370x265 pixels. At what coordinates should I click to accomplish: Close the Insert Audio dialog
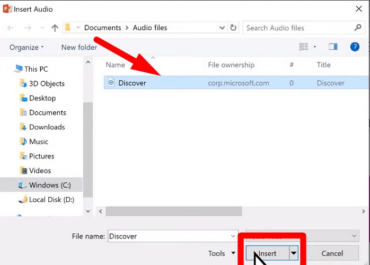(x=359, y=9)
